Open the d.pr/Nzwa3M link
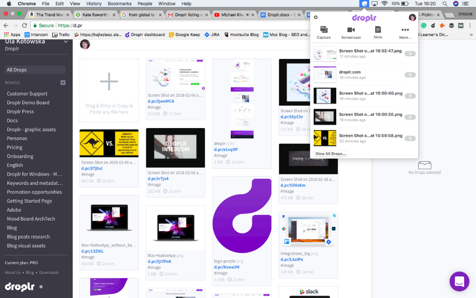Screen dimensions: 476x298 pyautogui.click(x=227, y=267)
